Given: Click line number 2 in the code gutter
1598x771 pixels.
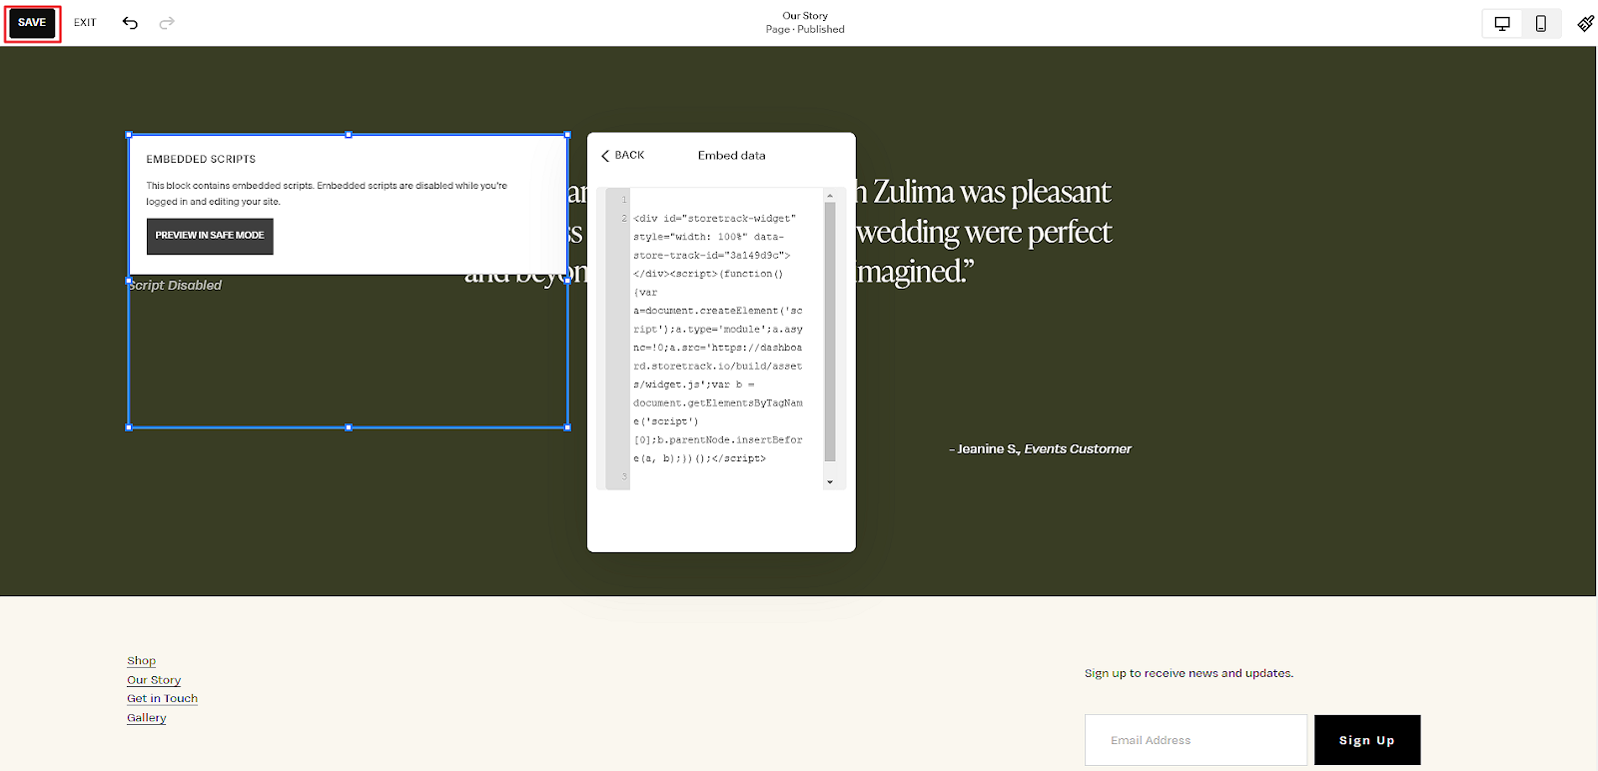Looking at the screenshot, I should [624, 219].
